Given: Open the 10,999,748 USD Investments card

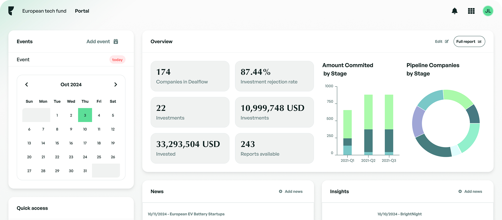Looking at the screenshot, I should [x=274, y=112].
